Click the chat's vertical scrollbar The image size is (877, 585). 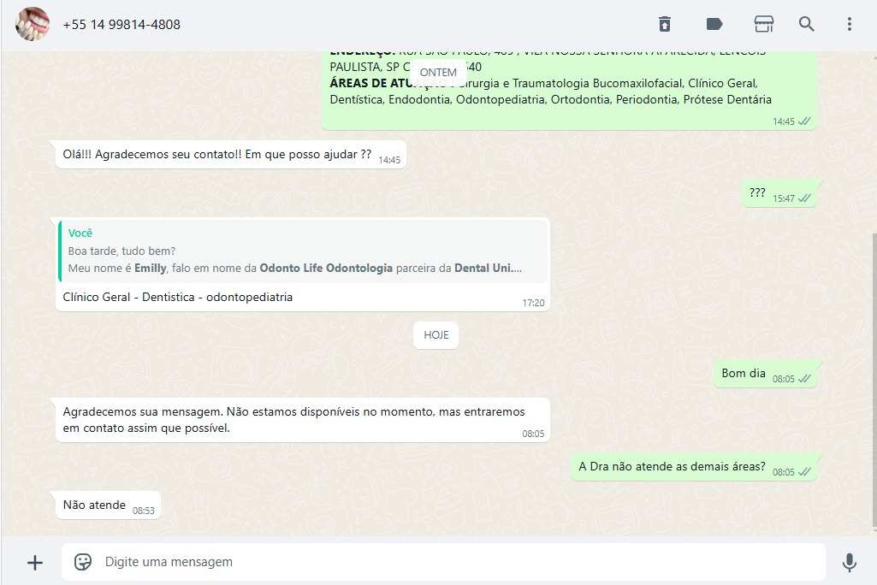tap(873, 376)
